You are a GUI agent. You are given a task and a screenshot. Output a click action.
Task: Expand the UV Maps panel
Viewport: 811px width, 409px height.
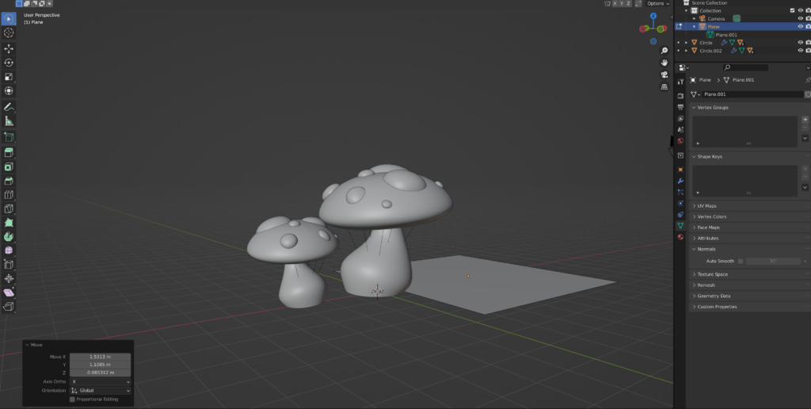[x=706, y=206]
